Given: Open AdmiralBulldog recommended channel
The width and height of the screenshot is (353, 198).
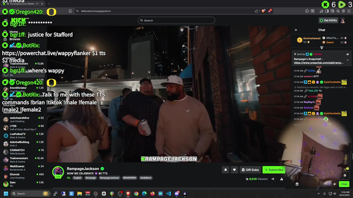Looking at the screenshot, I should tap(23, 144).
